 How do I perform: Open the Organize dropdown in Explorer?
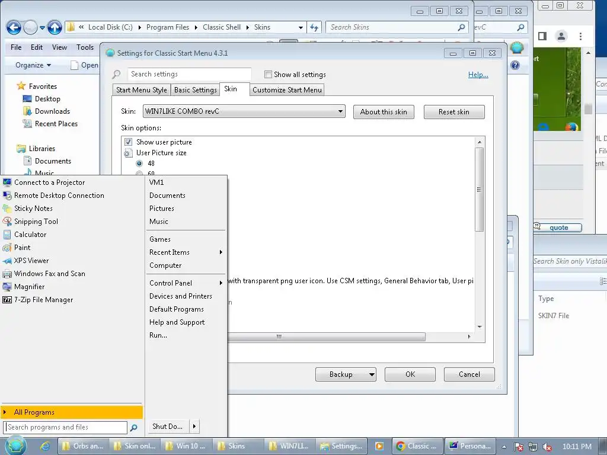33,65
